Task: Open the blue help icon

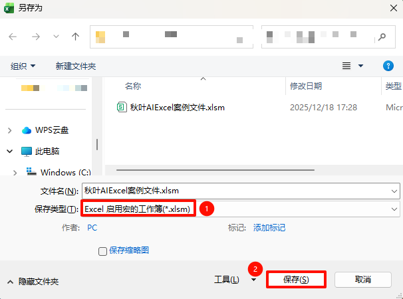Action: [388, 66]
